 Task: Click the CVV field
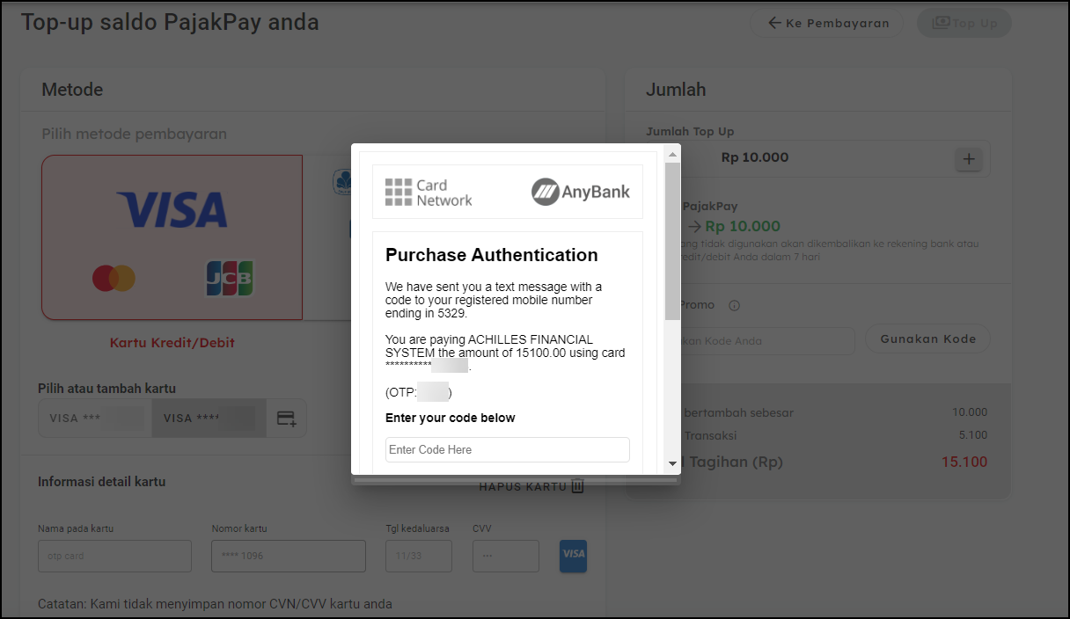tap(506, 556)
